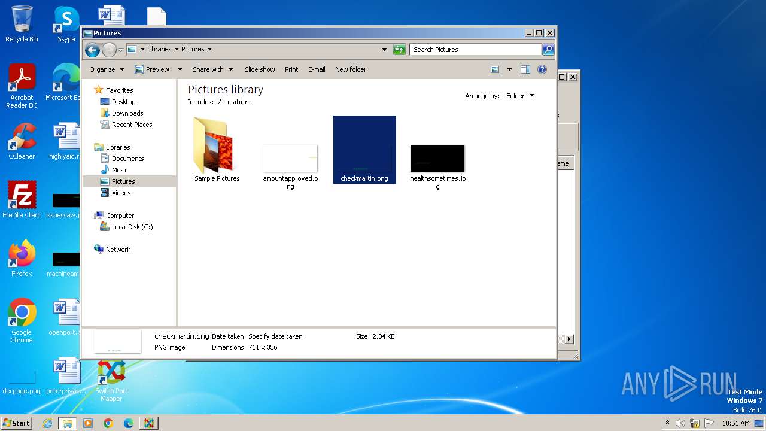This screenshot has height=431, width=766.
Task: Open the Preview options dropdown arrow
Action: pyautogui.click(x=180, y=69)
